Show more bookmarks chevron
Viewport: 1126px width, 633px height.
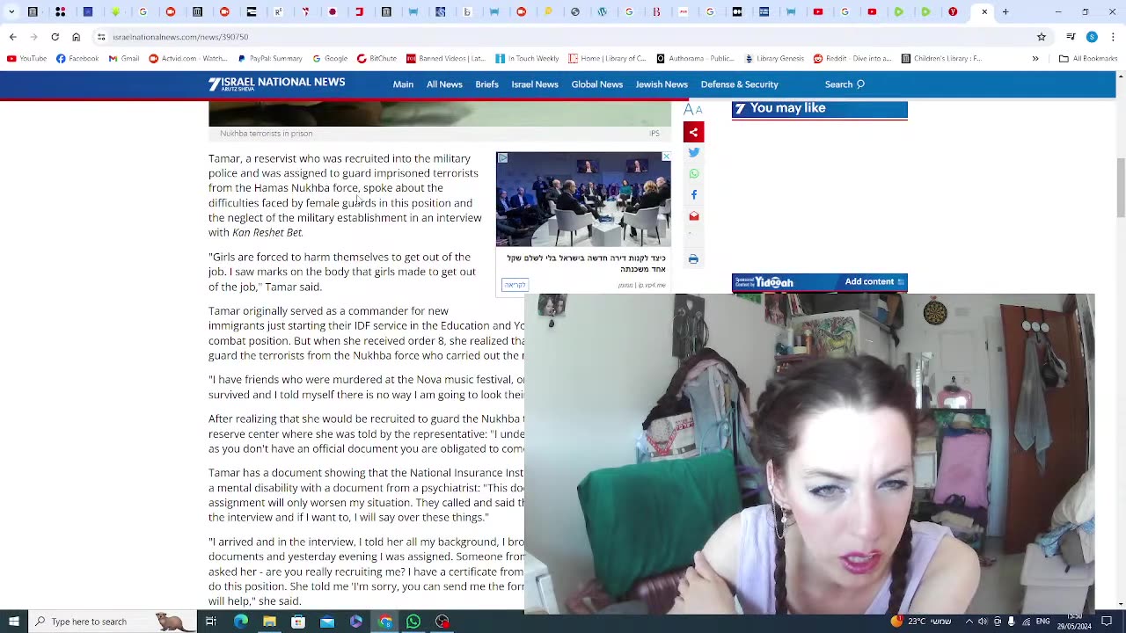[x=1035, y=59]
